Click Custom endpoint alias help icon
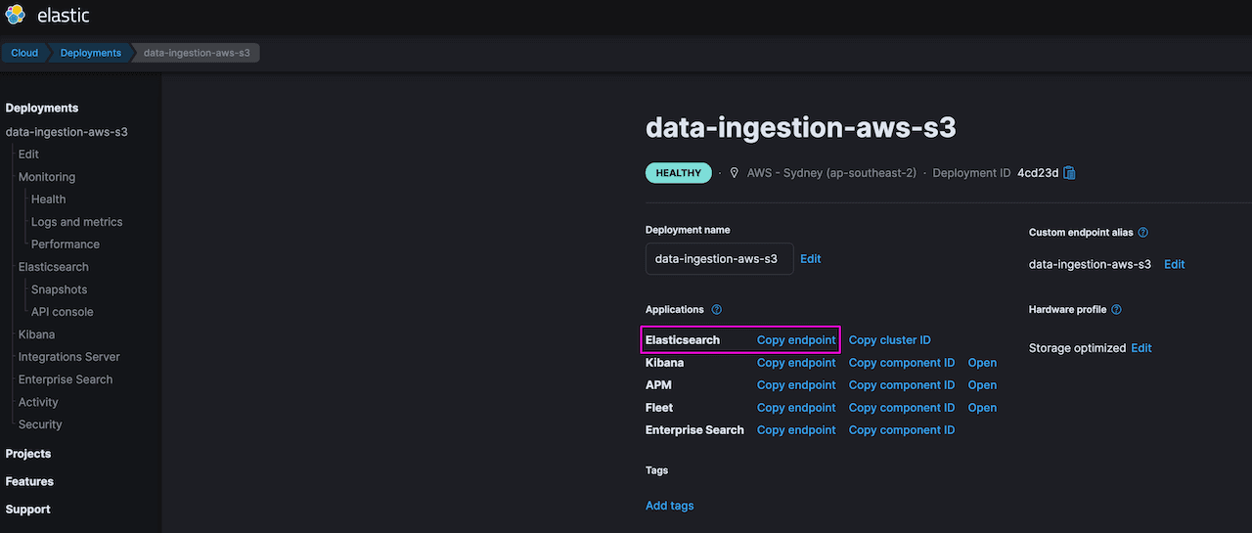Viewport: 1252px width, 533px height. click(1142, 233)
